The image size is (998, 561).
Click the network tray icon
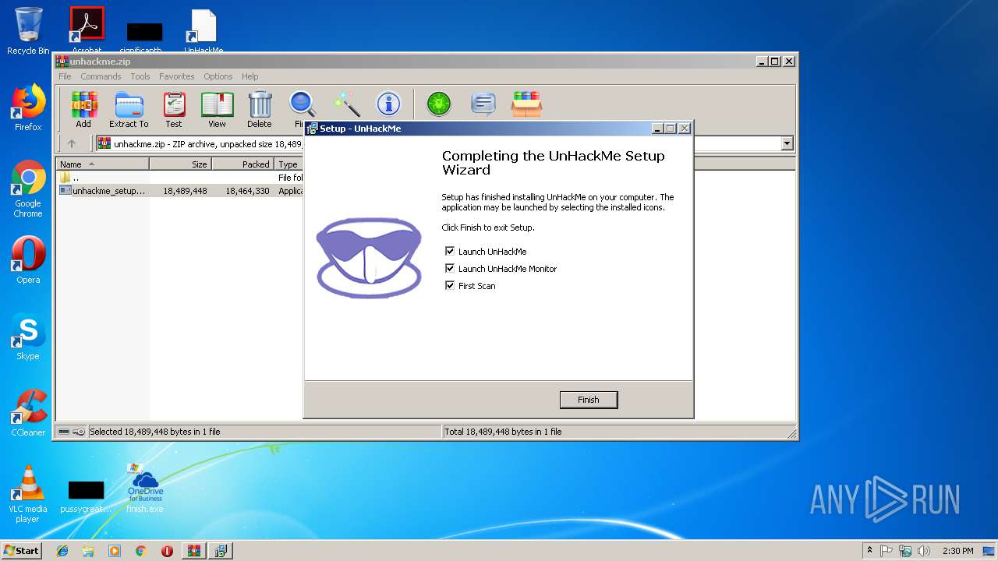click(905, 551)
